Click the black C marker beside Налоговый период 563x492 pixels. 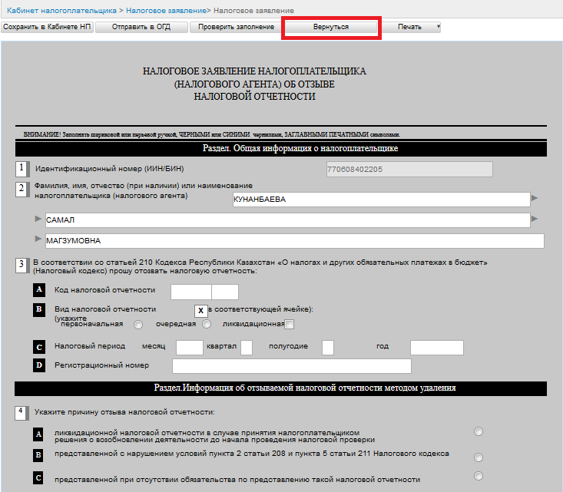click(38, 347)
